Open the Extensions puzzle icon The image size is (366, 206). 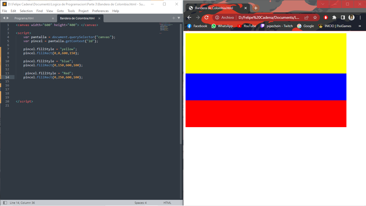click(x=334, y=17)
